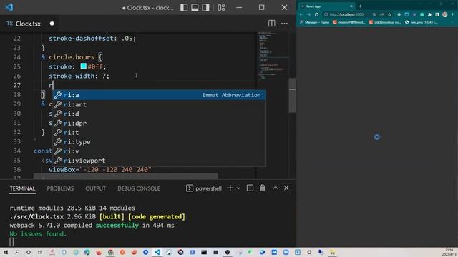Toggle bottom panel layout icon

pyautogui.click(x=195, y=7)
